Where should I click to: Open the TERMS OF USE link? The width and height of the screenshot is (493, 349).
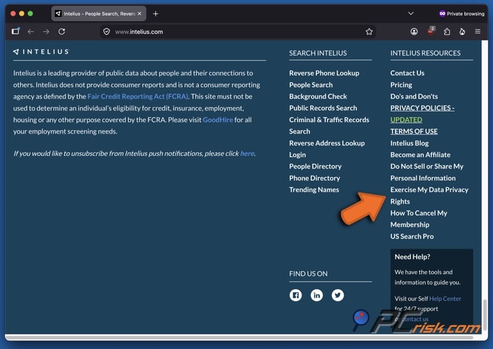pyautogui.click(x=414, y=131)
